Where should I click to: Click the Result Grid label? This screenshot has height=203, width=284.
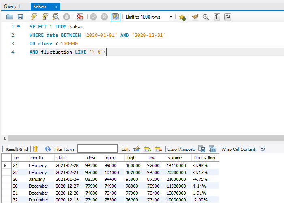tap(17, 149)
